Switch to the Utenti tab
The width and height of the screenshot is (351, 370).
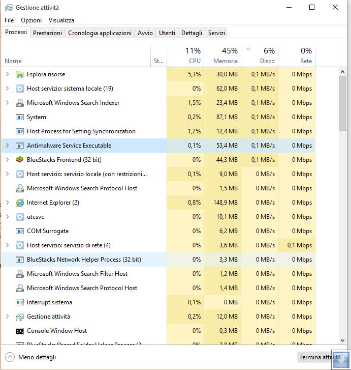click(167, 33)
